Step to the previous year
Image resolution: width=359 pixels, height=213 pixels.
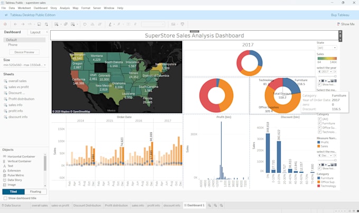[319, 72]
